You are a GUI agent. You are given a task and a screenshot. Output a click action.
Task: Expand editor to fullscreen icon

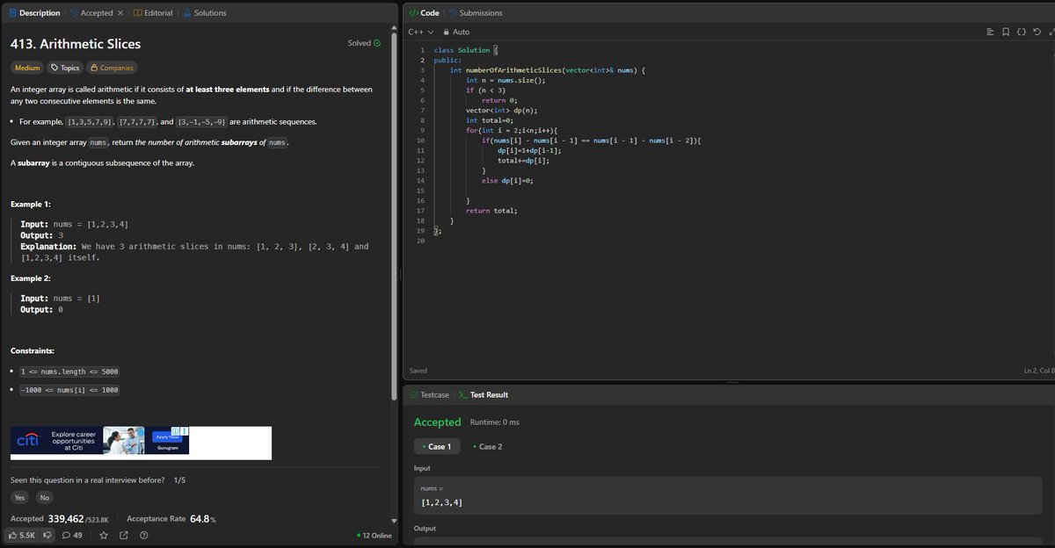(x=1051, y=32)
